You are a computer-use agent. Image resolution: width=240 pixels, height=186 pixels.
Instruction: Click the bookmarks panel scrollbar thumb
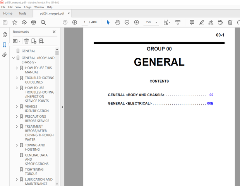(x=57, y=53)
